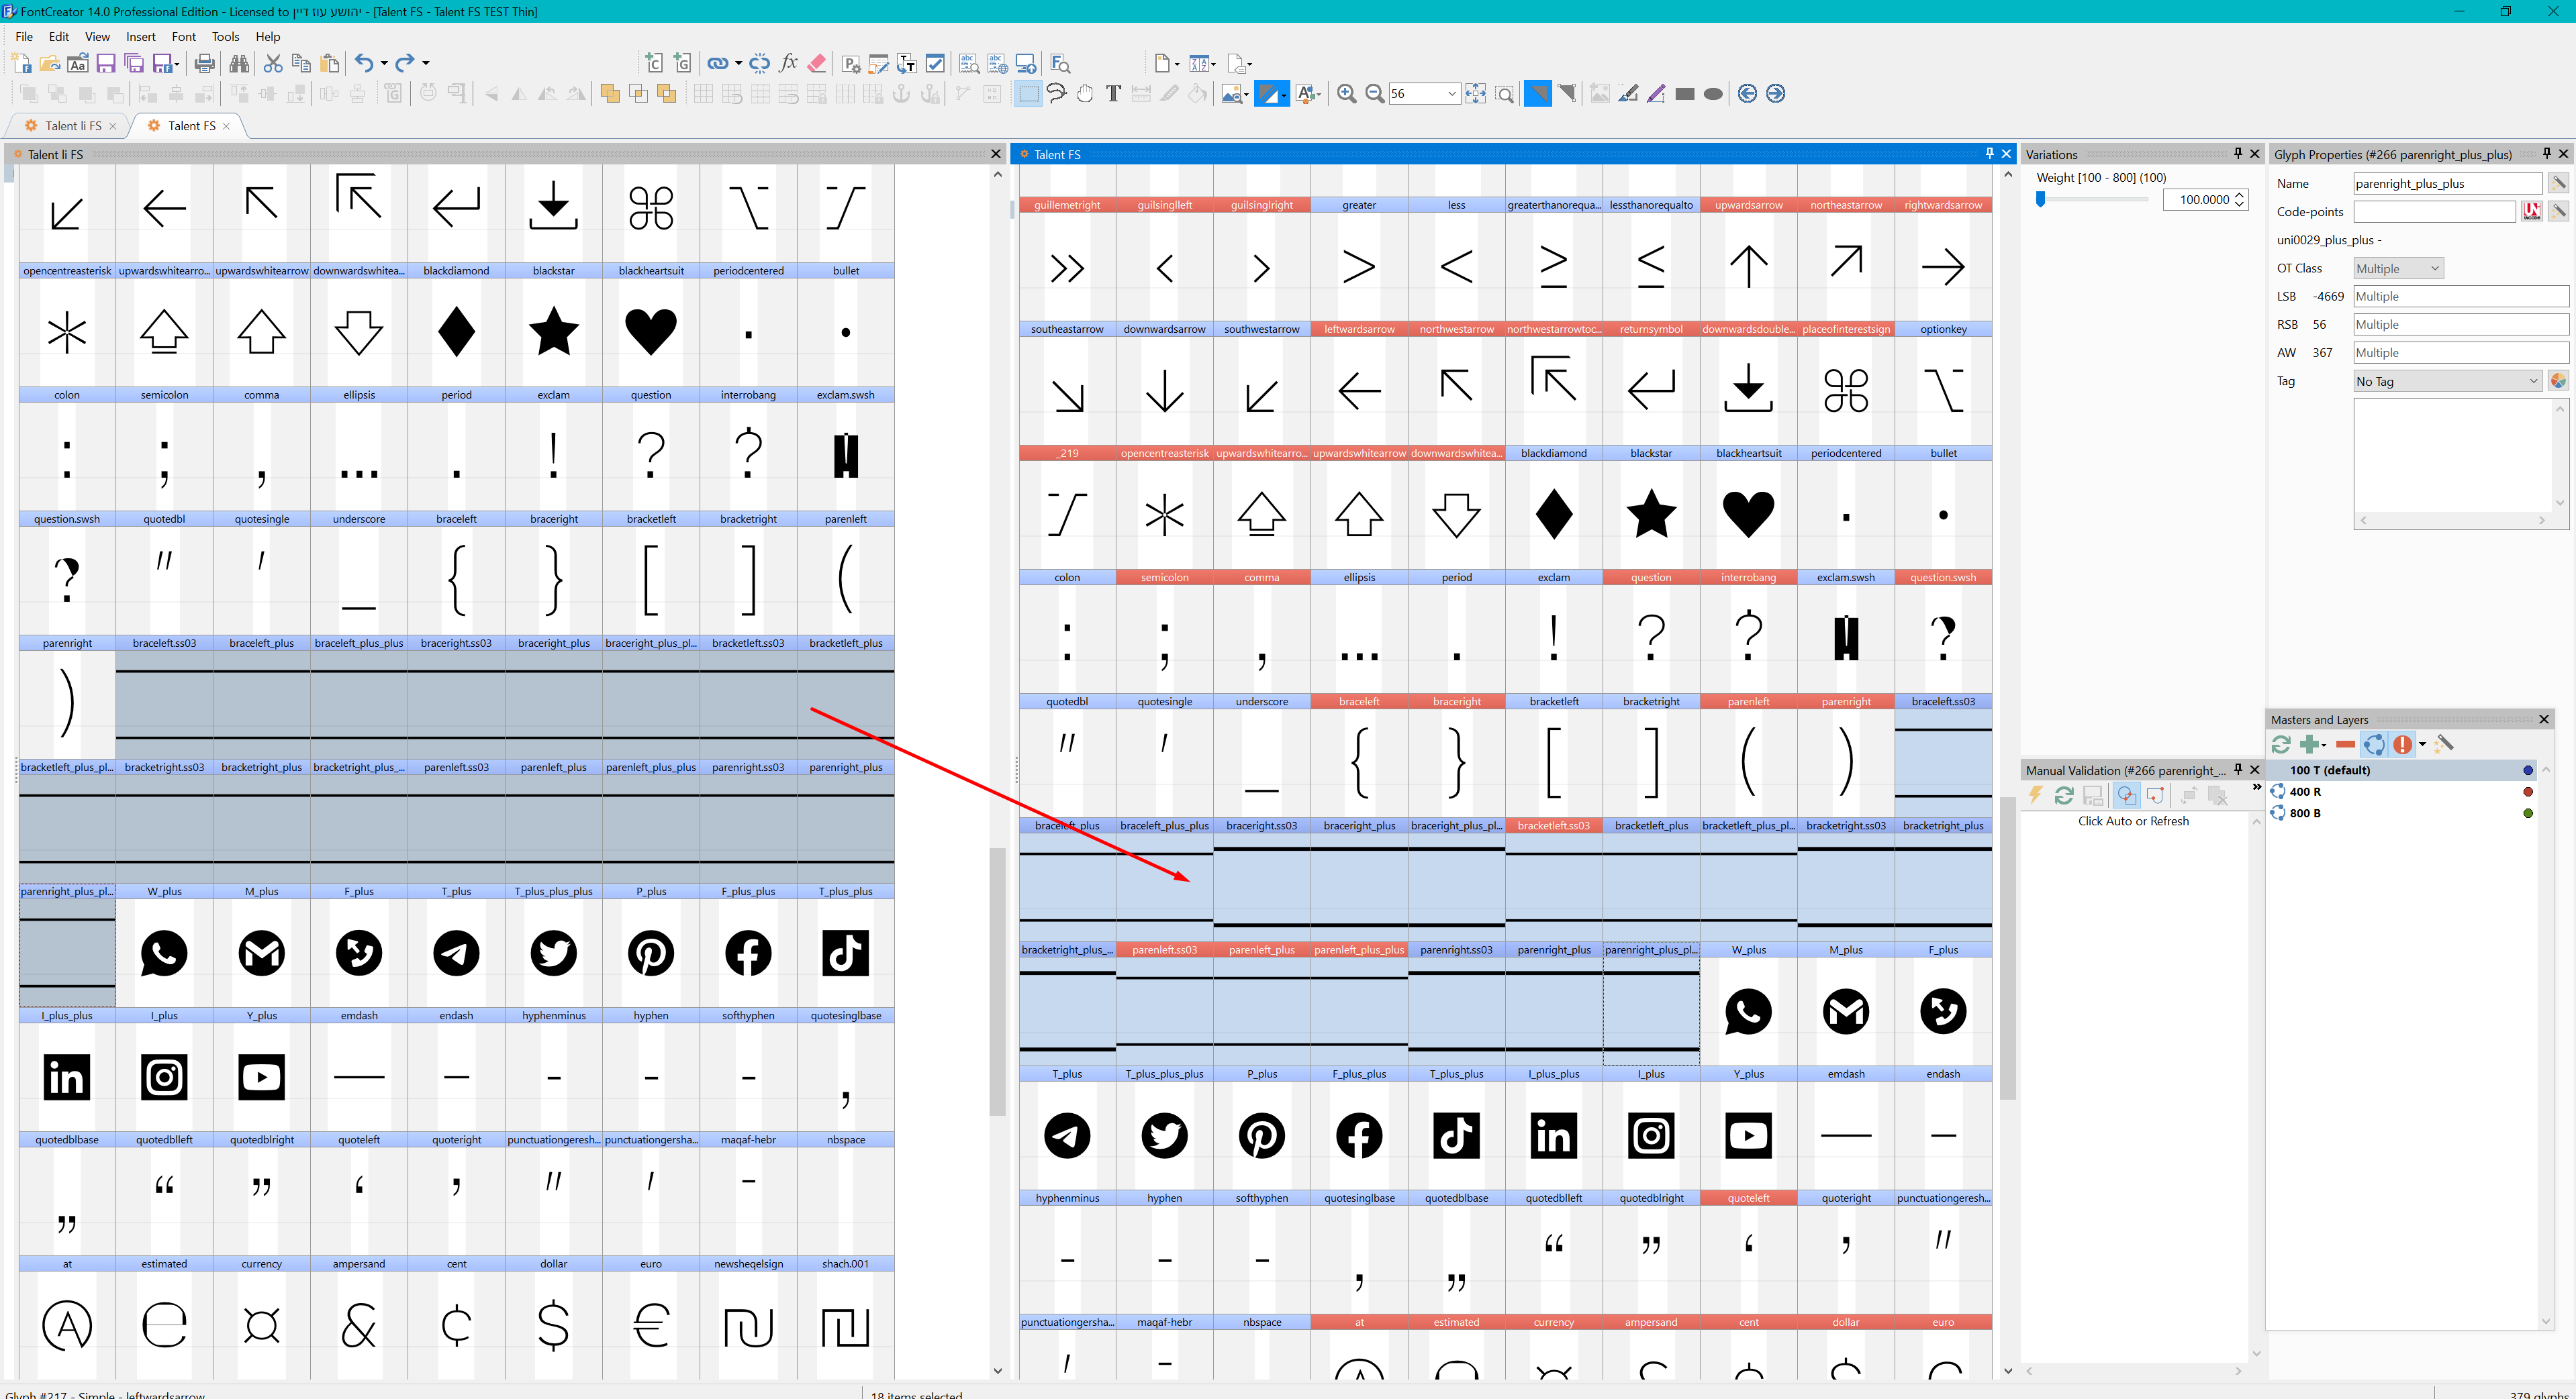Image resolution: width=2576 pixels, height=1399 pixels.
Task: Click the scissors Cut icon
Action: pyautogui.click(x=273, y=64)
